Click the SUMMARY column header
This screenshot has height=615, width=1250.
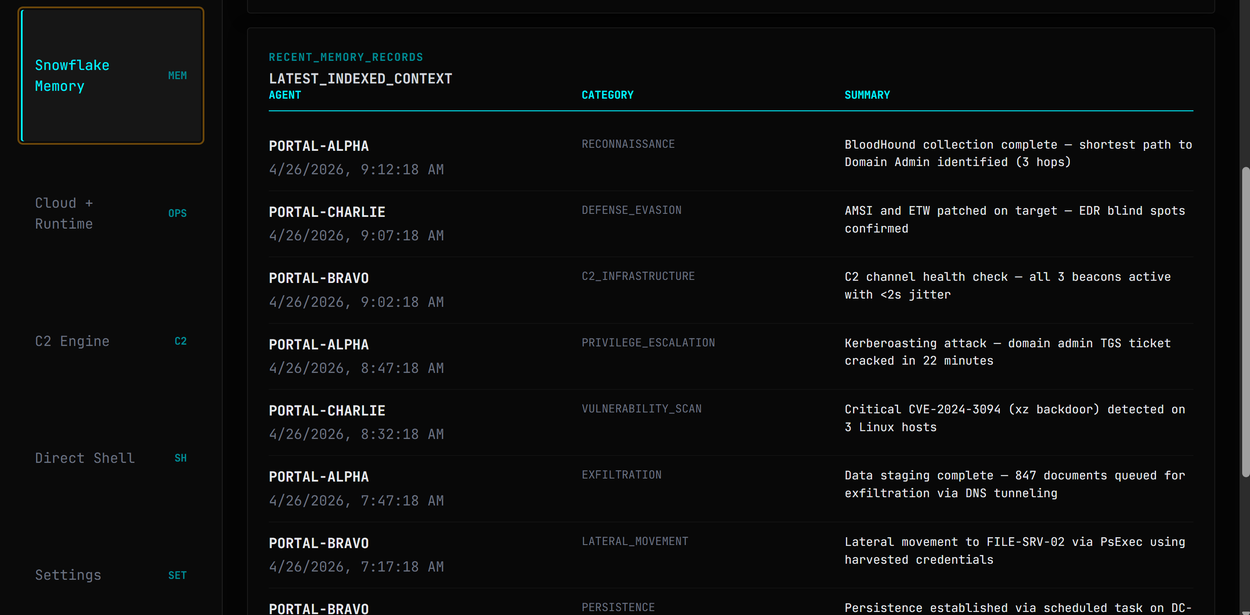pyautogui.click(x=867, y=95)
